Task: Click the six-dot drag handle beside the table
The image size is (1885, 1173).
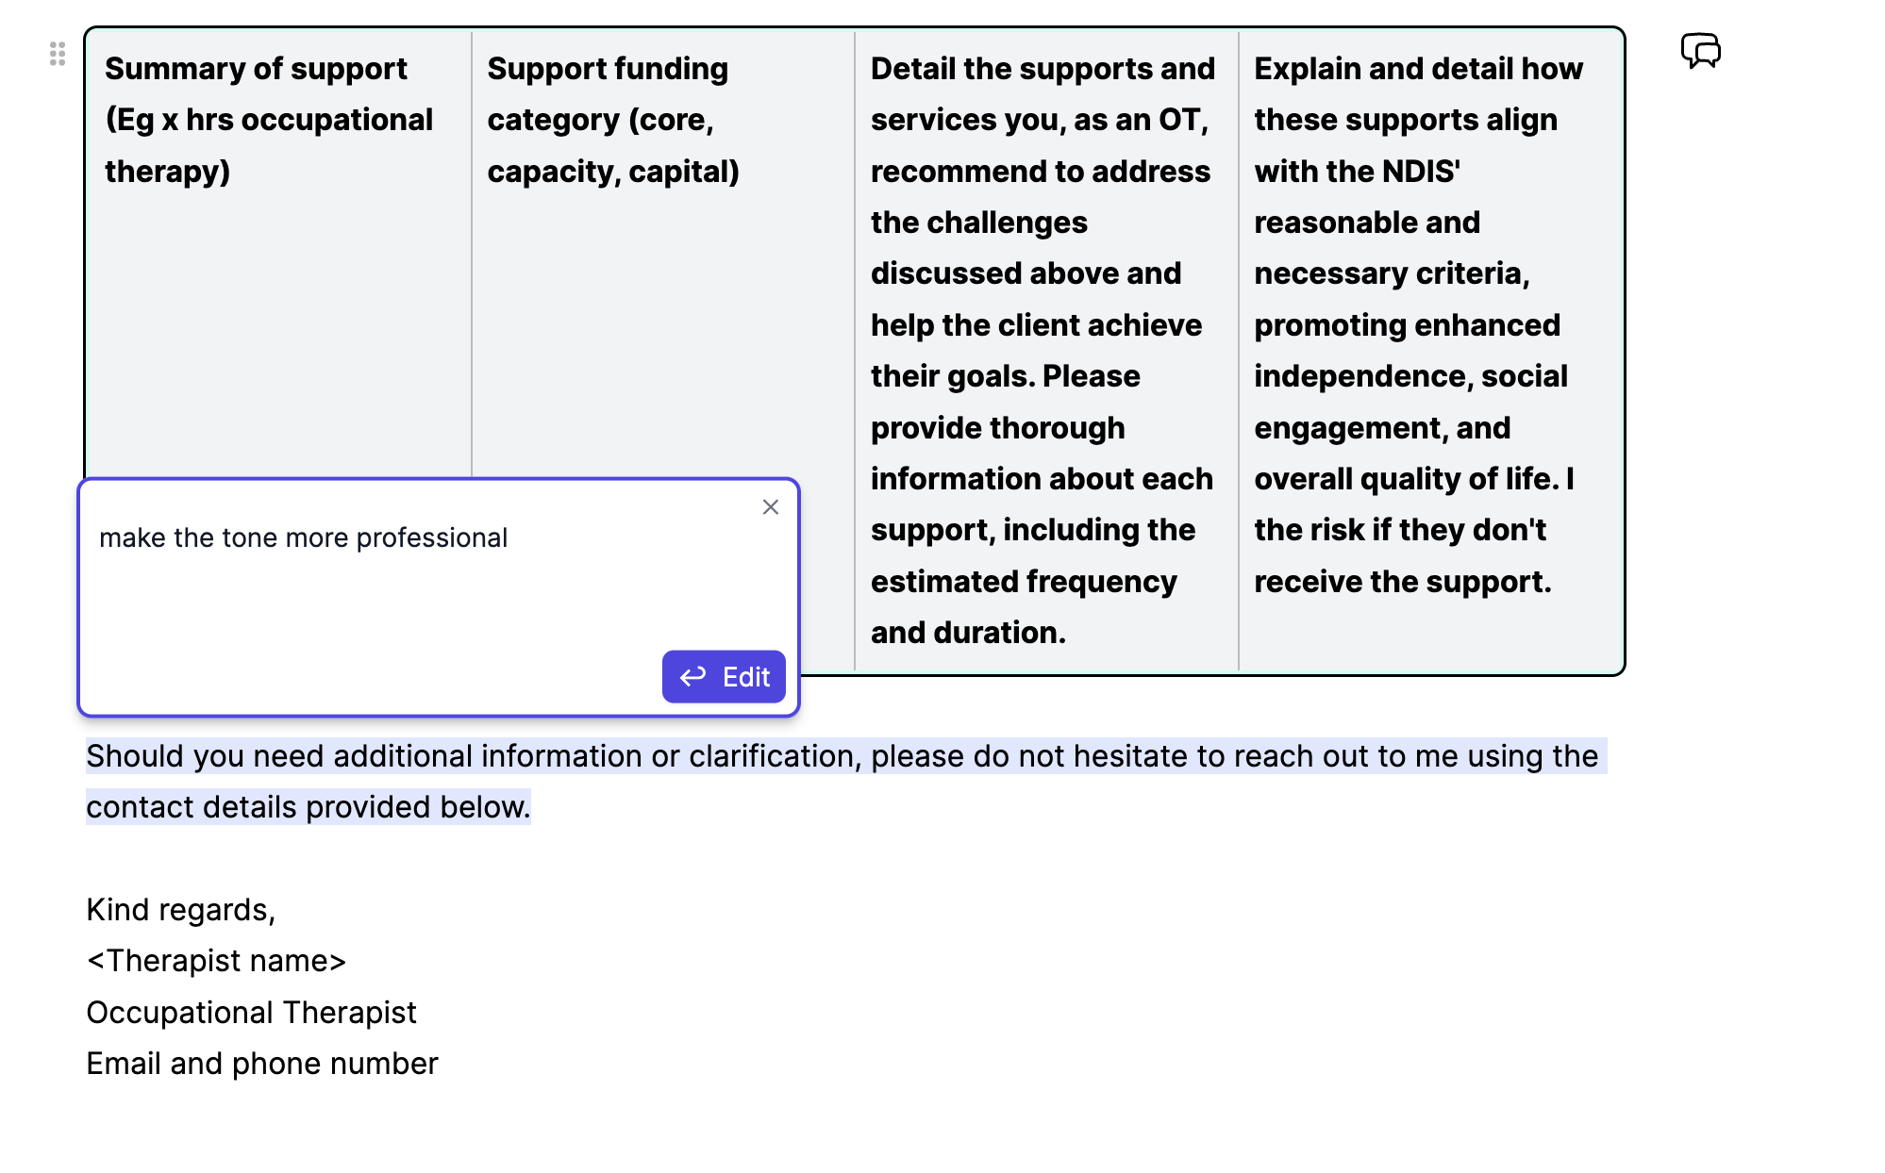Action: tap(58, 54)
